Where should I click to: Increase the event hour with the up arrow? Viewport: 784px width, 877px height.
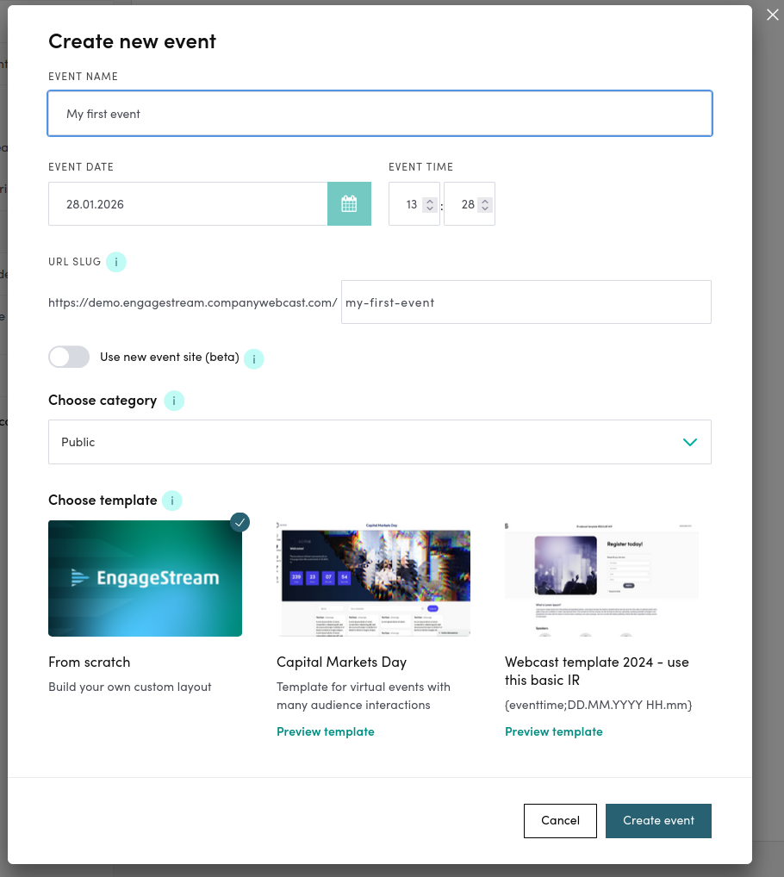(429, 199)
